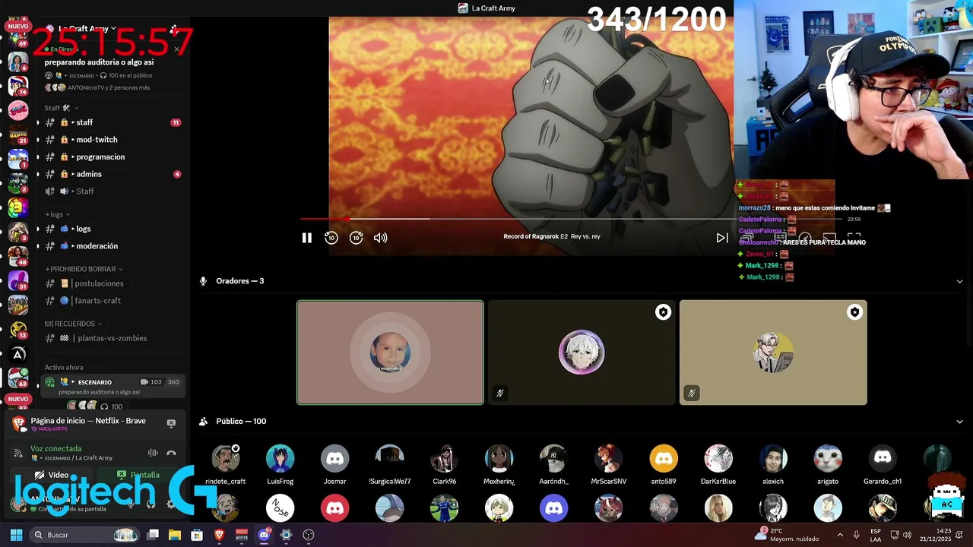Viewport: 973px width, 547px height.
Task: Open File Explorer from the taskbar
Action: click(x=175, y=535)
